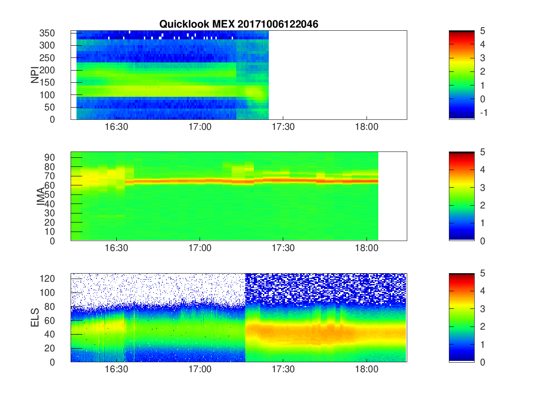
Task: Click the "5" label on NPI colorbar
Action: pos(482,31)
